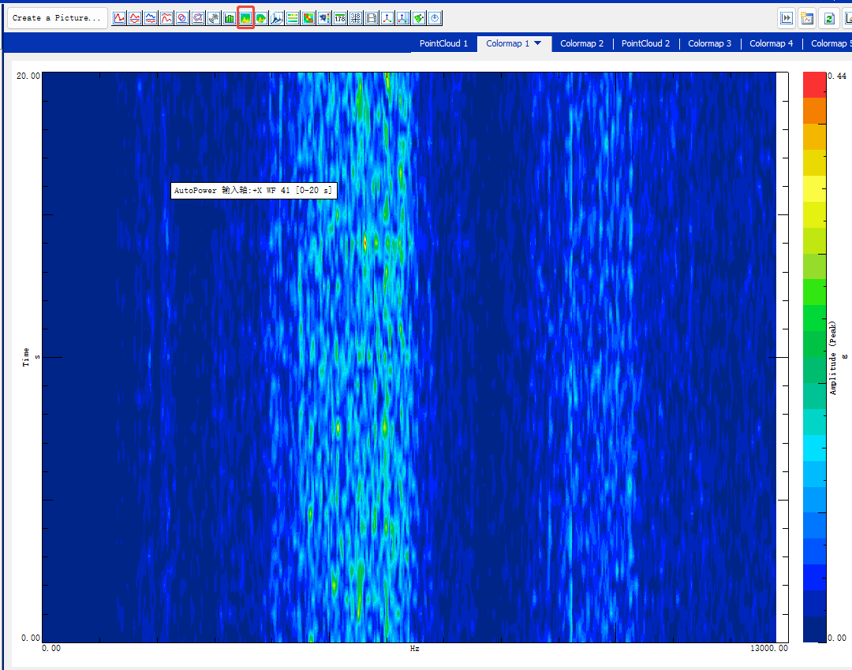Open the PointCloud 2 tab
The width and height of the screenshot is (852, 670).
(645, 43)
